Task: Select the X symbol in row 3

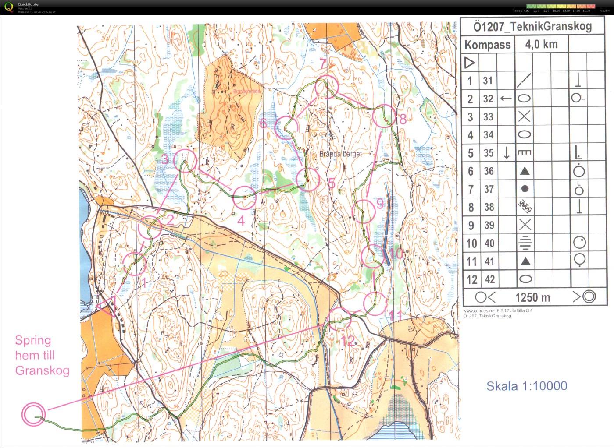Action: coord(525,116)
